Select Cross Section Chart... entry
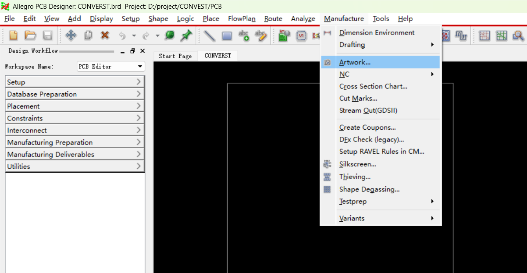The height and width of the screenshot is (273, 527). click(x=381, y=86)
